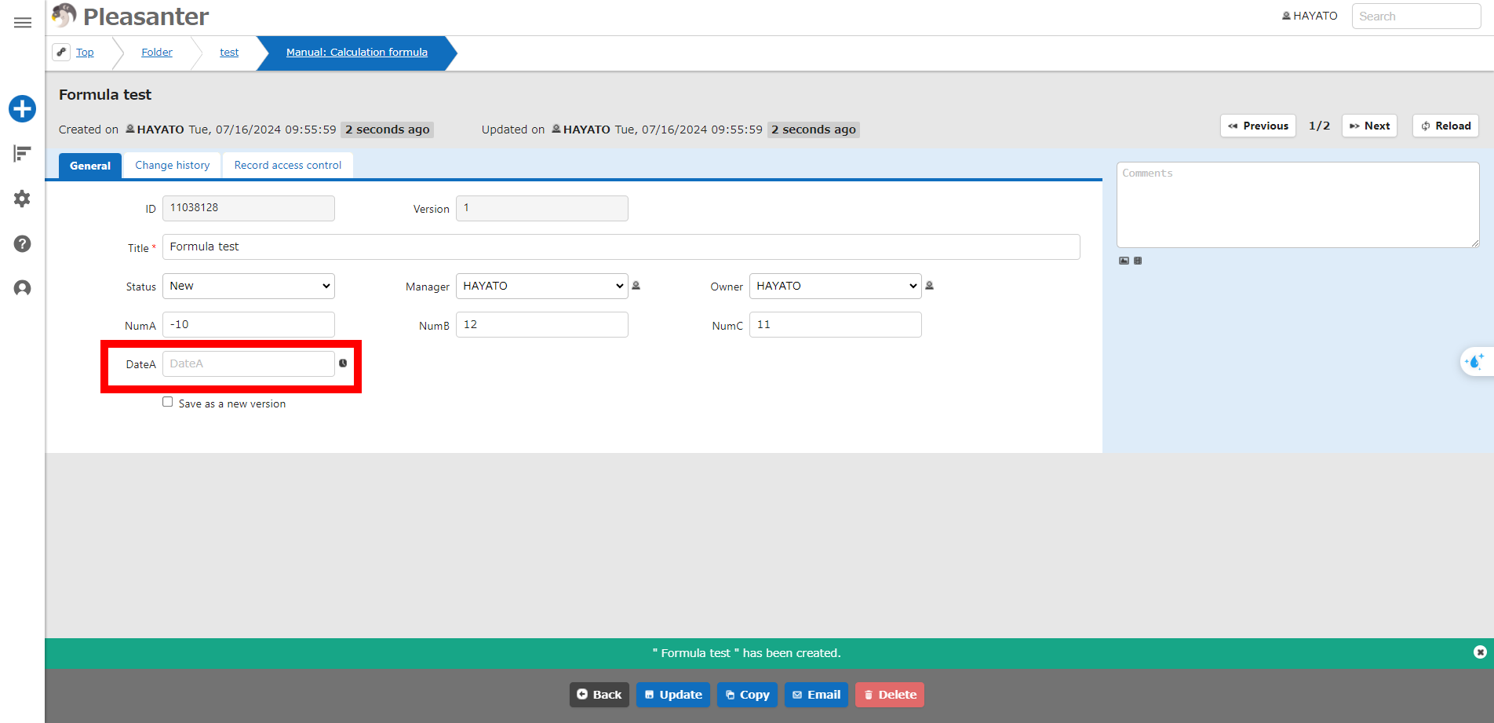Click the NumA input field
Screen dimensions: 1494x723
tap(249, 324)
